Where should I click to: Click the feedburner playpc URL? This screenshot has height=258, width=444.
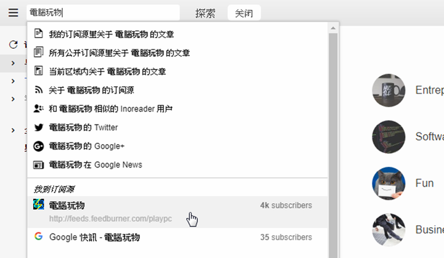(x=110, y=219)
